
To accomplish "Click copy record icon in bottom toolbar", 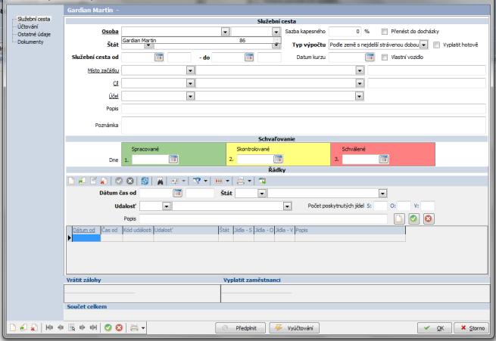I will click(23, 327).
